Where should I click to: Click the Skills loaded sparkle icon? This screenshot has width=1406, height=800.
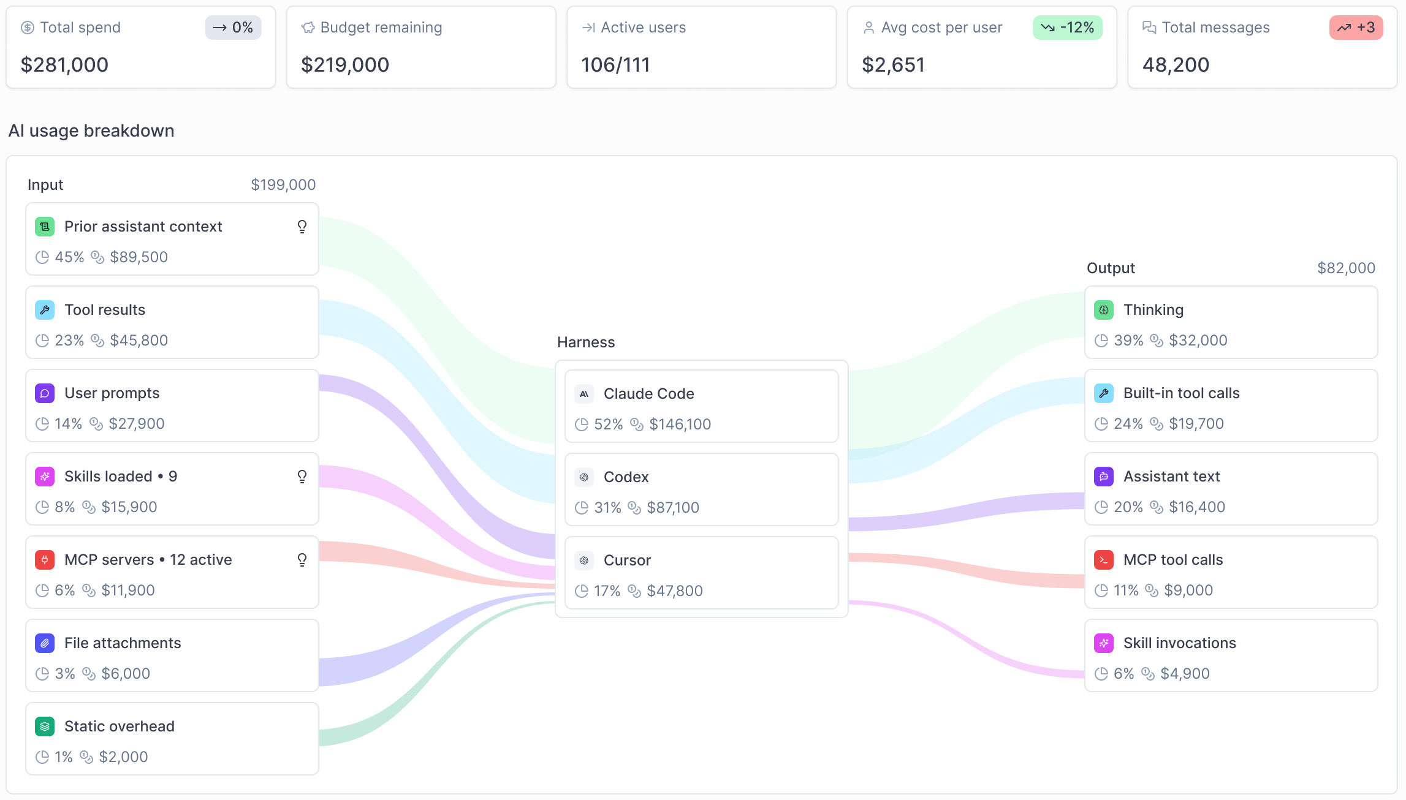(45, 477)
